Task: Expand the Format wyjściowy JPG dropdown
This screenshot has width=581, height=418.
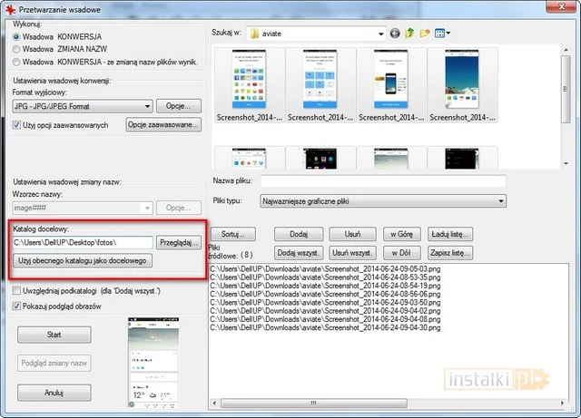Action: point(145,106)
